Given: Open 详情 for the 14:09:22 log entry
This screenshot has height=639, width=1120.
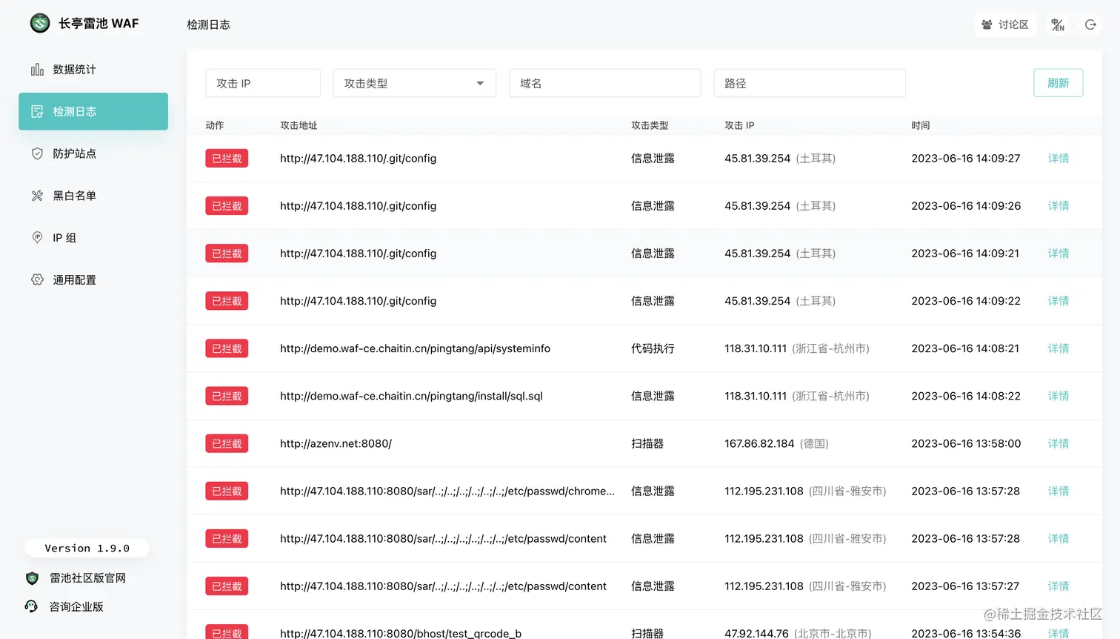Looking at the screenshot, I should (1059, 301).
